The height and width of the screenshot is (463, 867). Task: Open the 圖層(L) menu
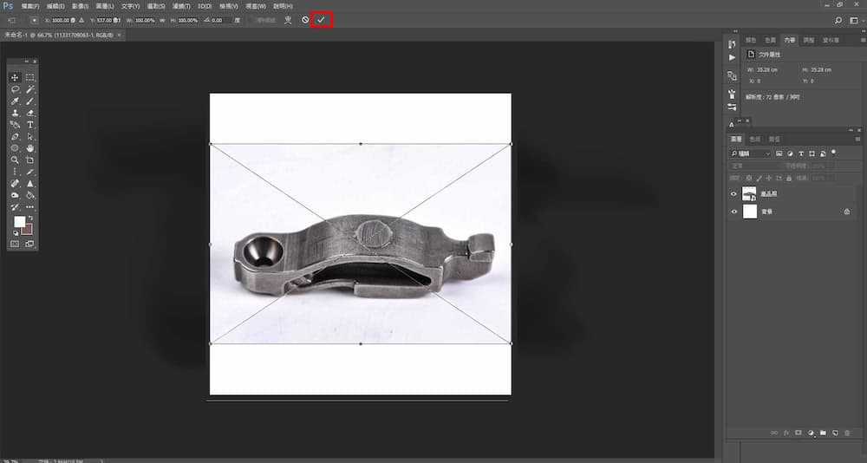(x=105, y=6)
